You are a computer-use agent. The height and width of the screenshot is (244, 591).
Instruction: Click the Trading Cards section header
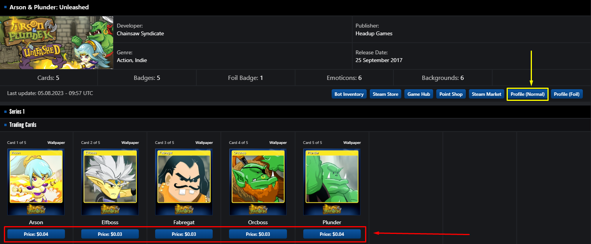click(x=23, y=125)
